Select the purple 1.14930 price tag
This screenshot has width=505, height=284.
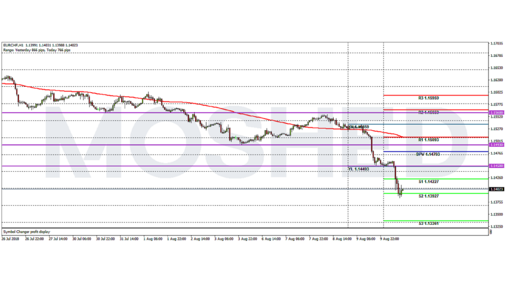(496, 145)
